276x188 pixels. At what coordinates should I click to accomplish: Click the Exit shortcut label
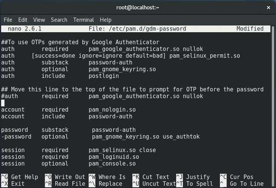pos(17,184)
